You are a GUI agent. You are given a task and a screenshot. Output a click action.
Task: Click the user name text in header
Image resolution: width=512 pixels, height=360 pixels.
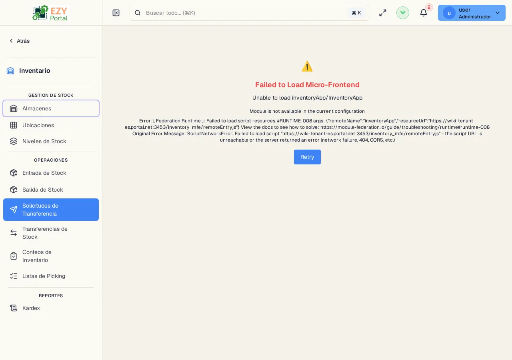464,10
